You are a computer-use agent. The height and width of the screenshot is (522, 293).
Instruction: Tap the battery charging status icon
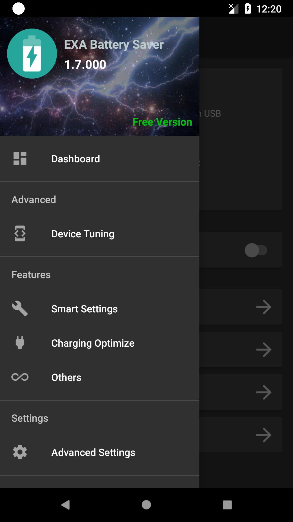[248, 9]
